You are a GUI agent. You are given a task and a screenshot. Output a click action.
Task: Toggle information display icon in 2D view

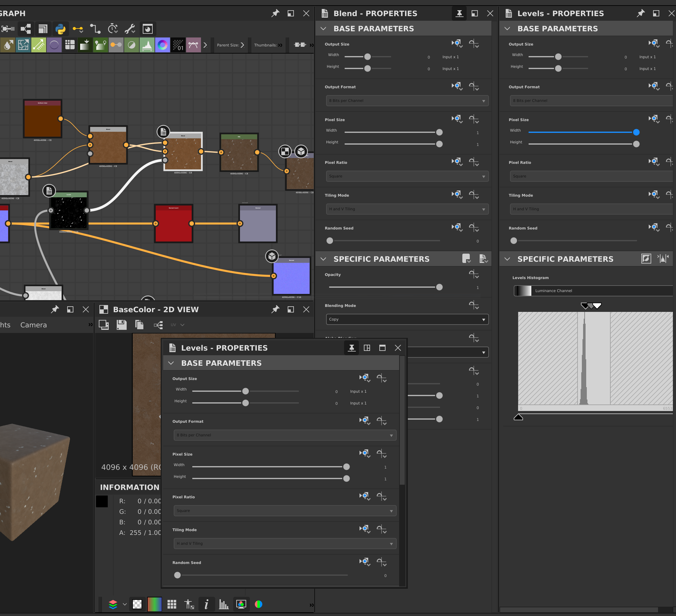pos(206,604)
